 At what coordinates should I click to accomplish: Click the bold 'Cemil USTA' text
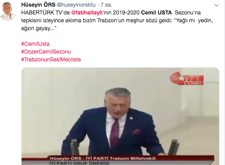156,13
